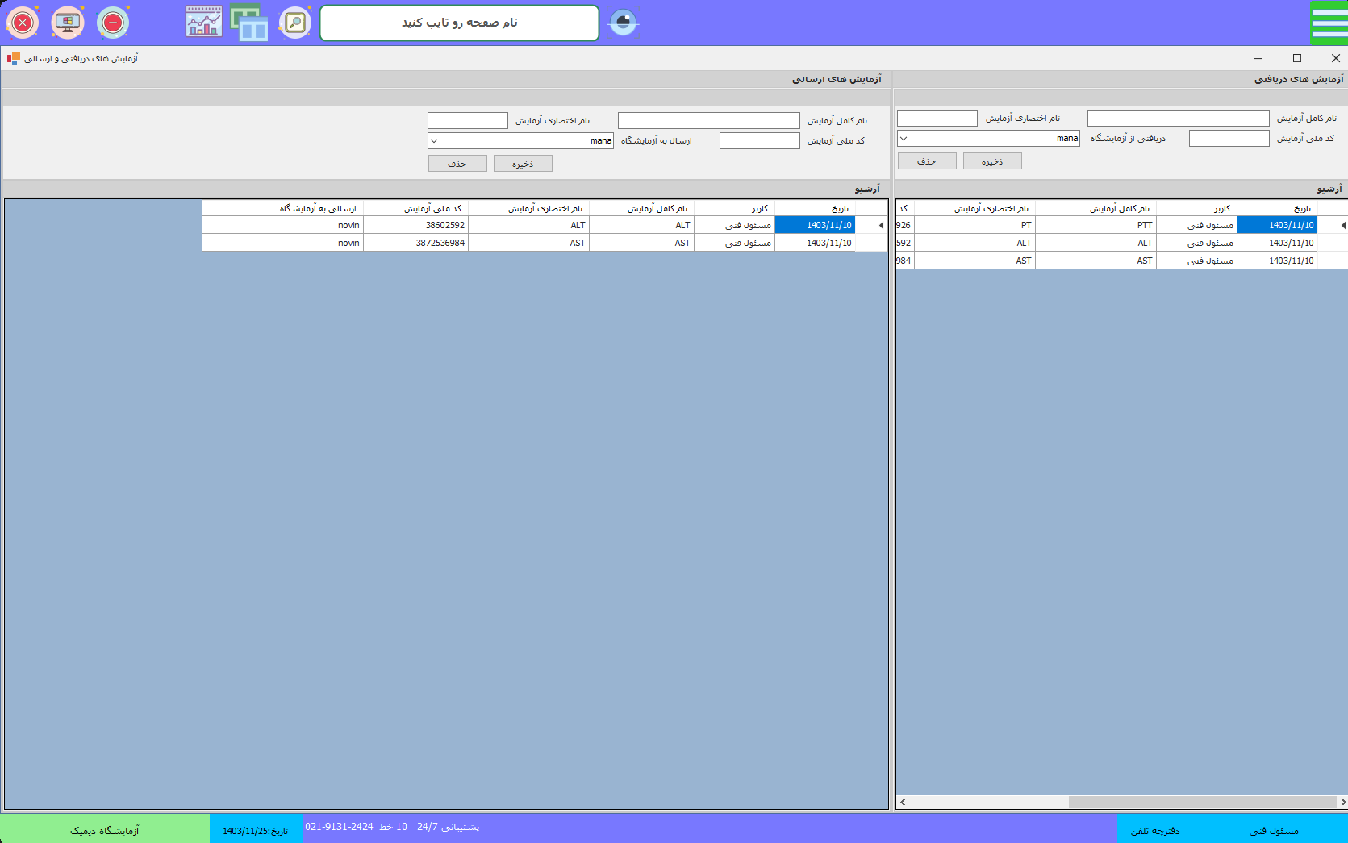Click Save button in sent tests panel
Image resolution: width=1348 pixels, height=843 pixels.
(523, 164)
